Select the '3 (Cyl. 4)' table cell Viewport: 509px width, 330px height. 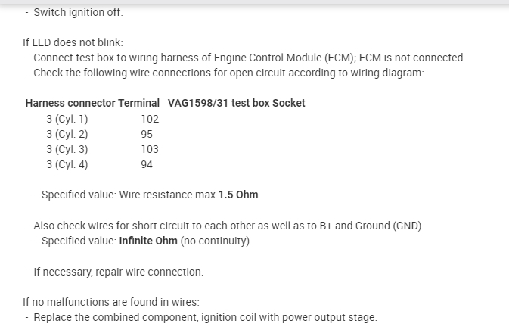[x=67, y=164]
